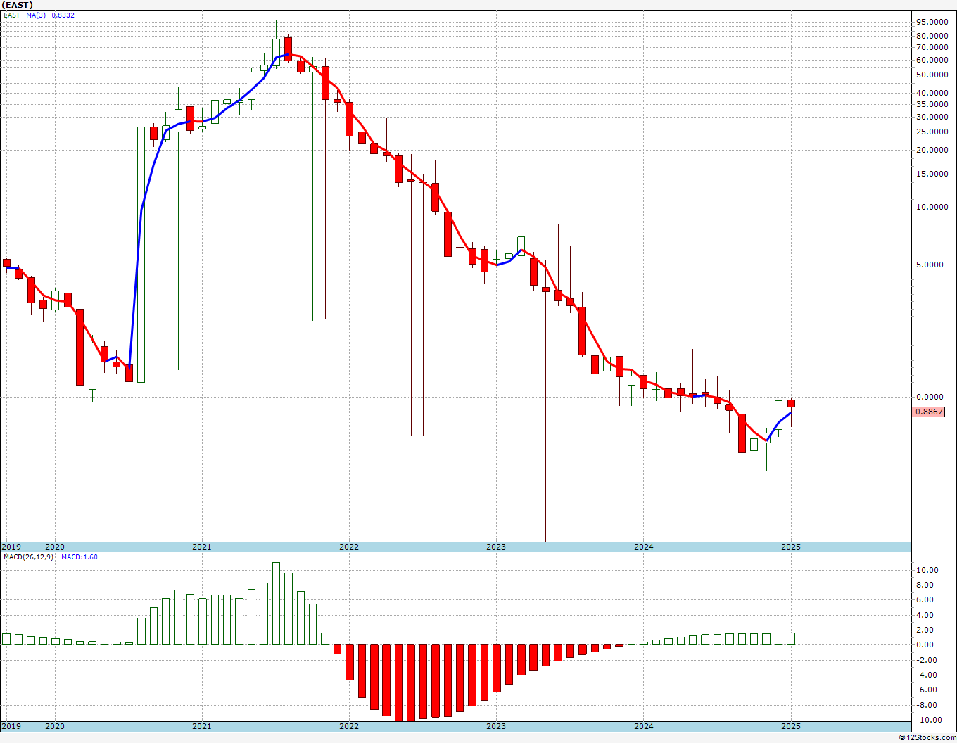The width and height of the screenshot is (957, 743).
Task: Click 2025 on the MACD panel time axis
Action: pyautogui.click(x=791, y=726)
